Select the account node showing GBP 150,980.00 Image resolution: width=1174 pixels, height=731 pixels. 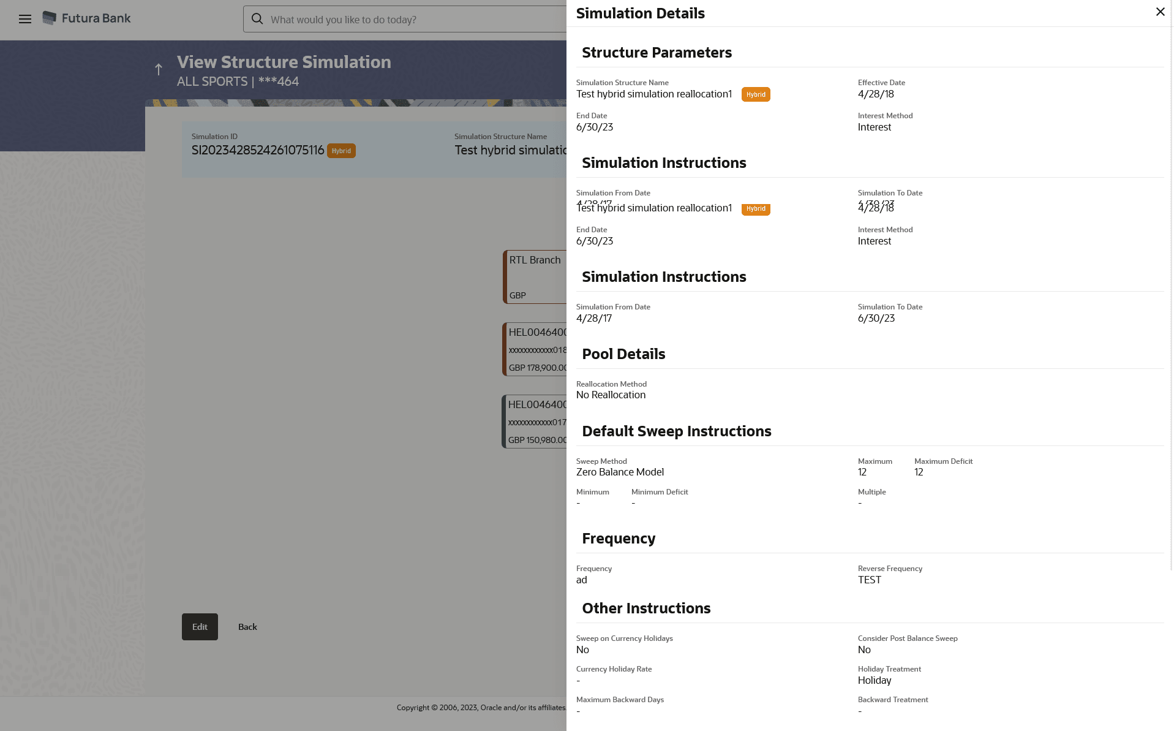point(535,422)
